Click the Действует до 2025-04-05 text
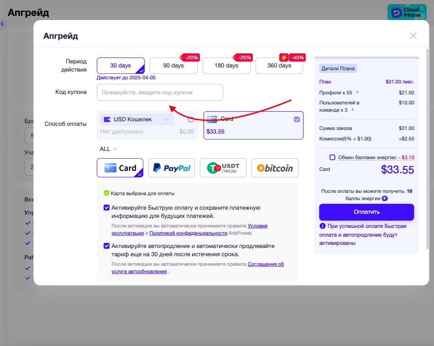The height and width of the screenshot is (346, 434). [x=126, y=77]
